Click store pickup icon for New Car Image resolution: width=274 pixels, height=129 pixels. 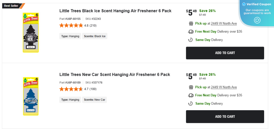click(x=191, y=87)
